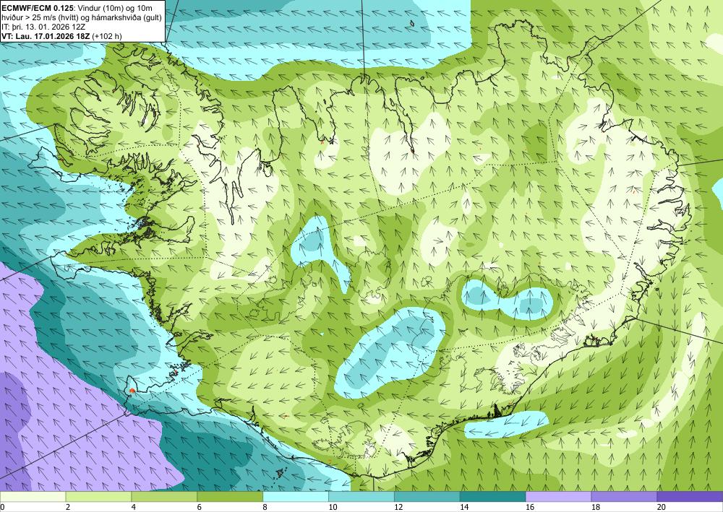Click the 6–8 m/s darker green legend swatch
This screenshot has height=512, width=723.
pyautogui.click(x=230, y=497)
